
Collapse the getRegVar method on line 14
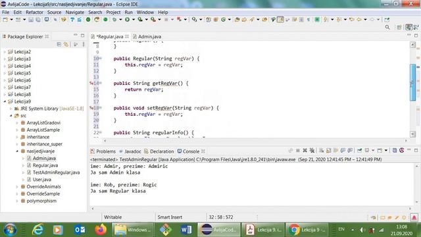coord(101,84)
